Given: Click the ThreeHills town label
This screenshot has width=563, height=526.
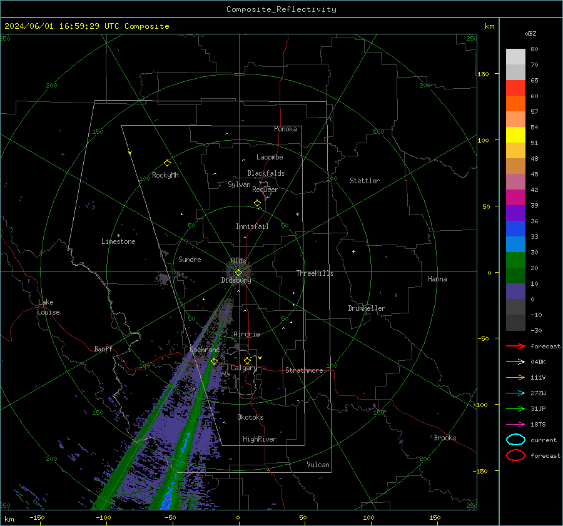Looking at the screenshot, I should pos(315,273).
